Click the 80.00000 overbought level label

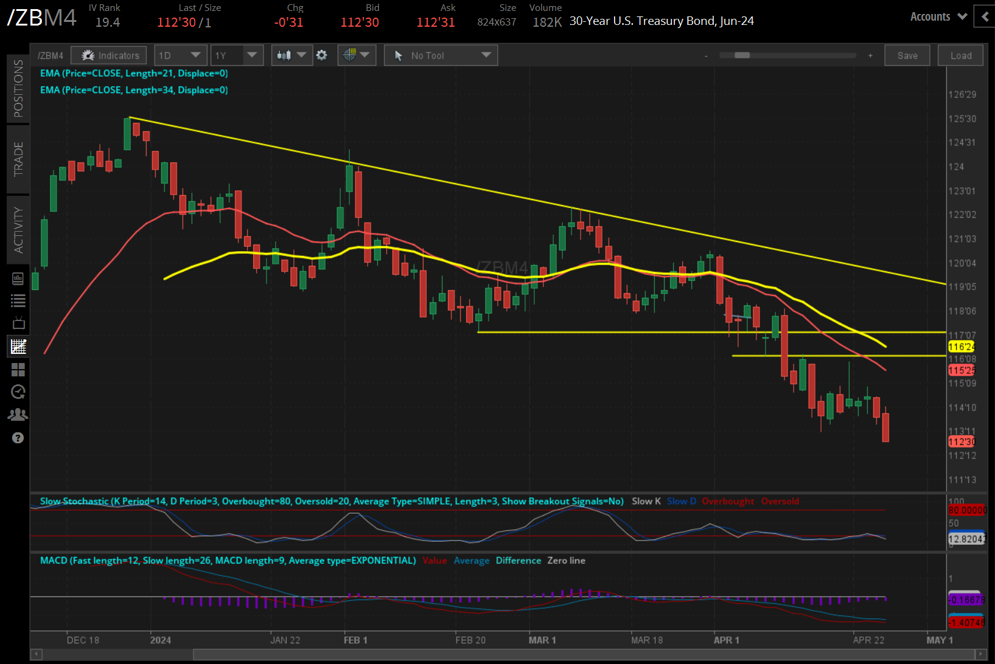(x=968, y=510)
